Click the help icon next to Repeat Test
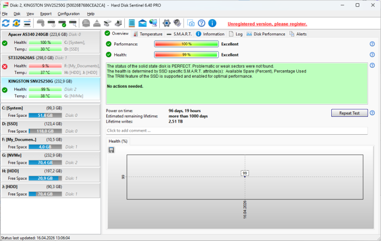This screenshot has height=241, width=381. coord(372,113)
